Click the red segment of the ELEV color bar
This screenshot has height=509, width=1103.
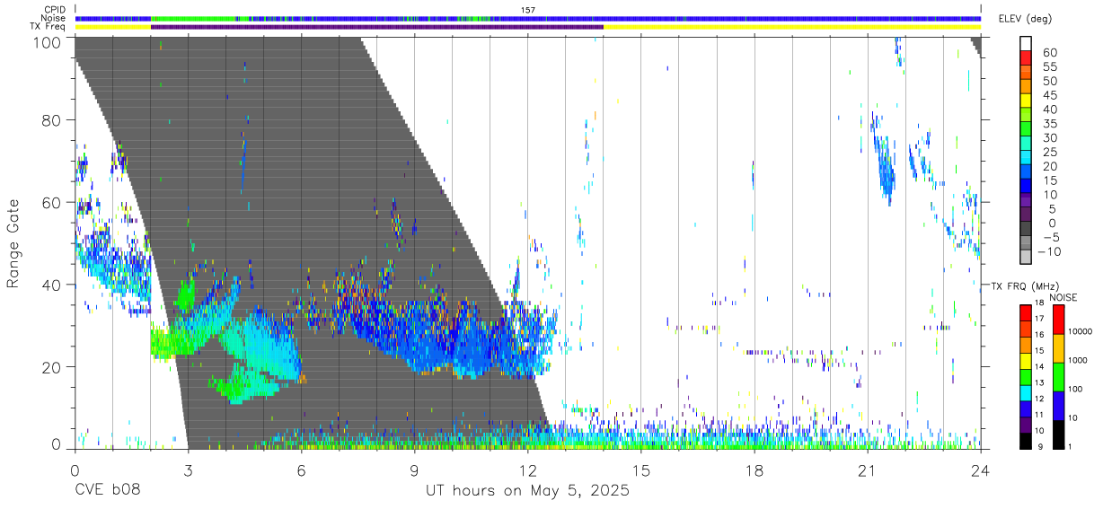(1026, 57)
